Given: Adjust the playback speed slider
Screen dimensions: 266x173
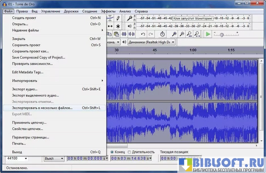Looking at the screenshot, I should [222, 34].
